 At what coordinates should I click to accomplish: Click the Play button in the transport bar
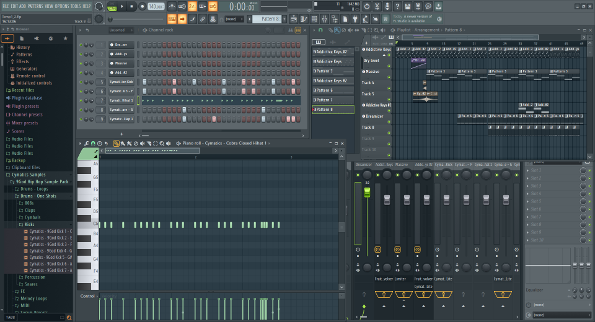pyautogui.click(x=121, y=6)
